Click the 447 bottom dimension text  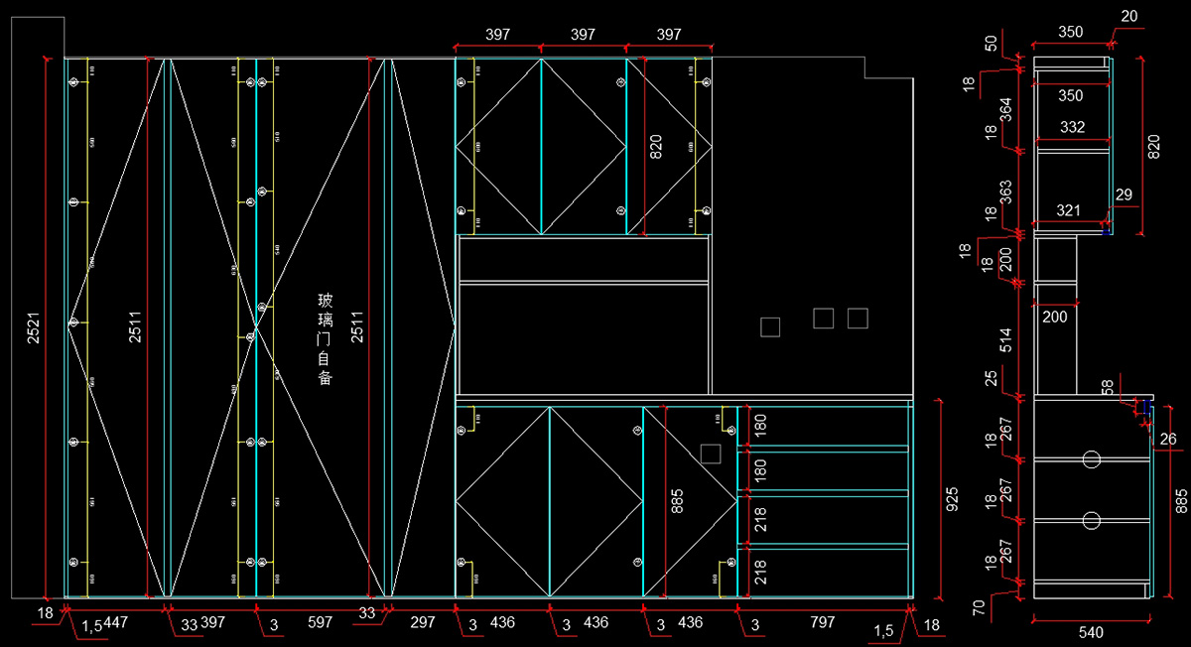116,622
